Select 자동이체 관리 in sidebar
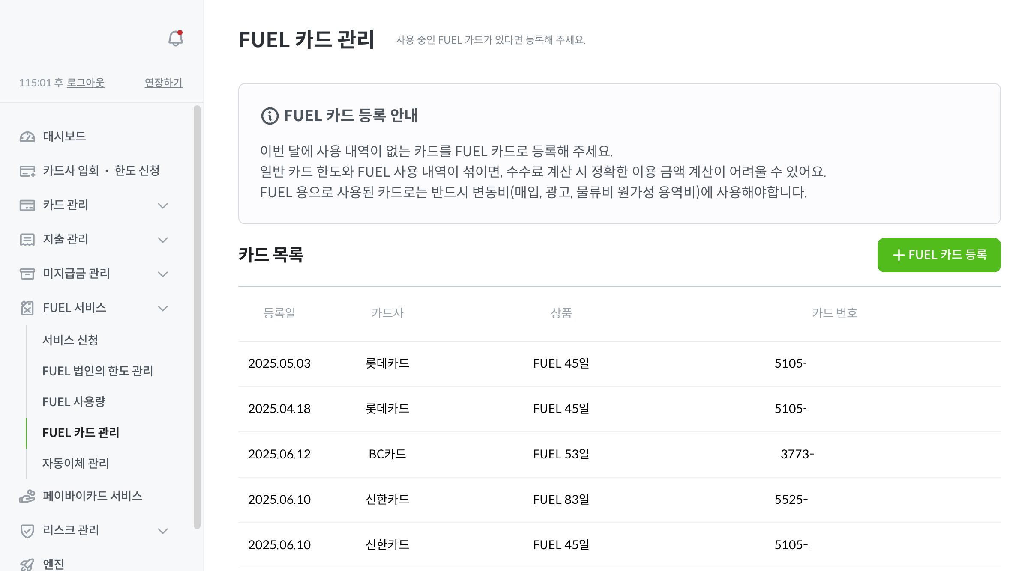The width and height of the screenshot is (1019, 571). click(x=75, y=464)
